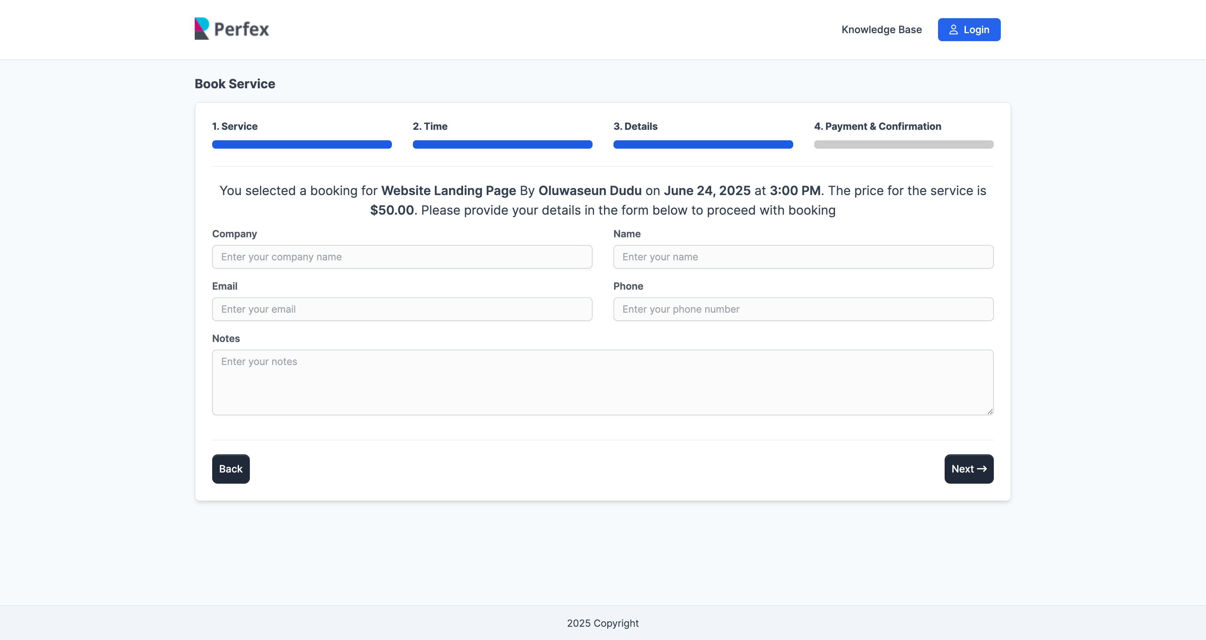Viewport: 1206px width, 640px height.
Task: Click the company name input field
Action: pos(402,256)
